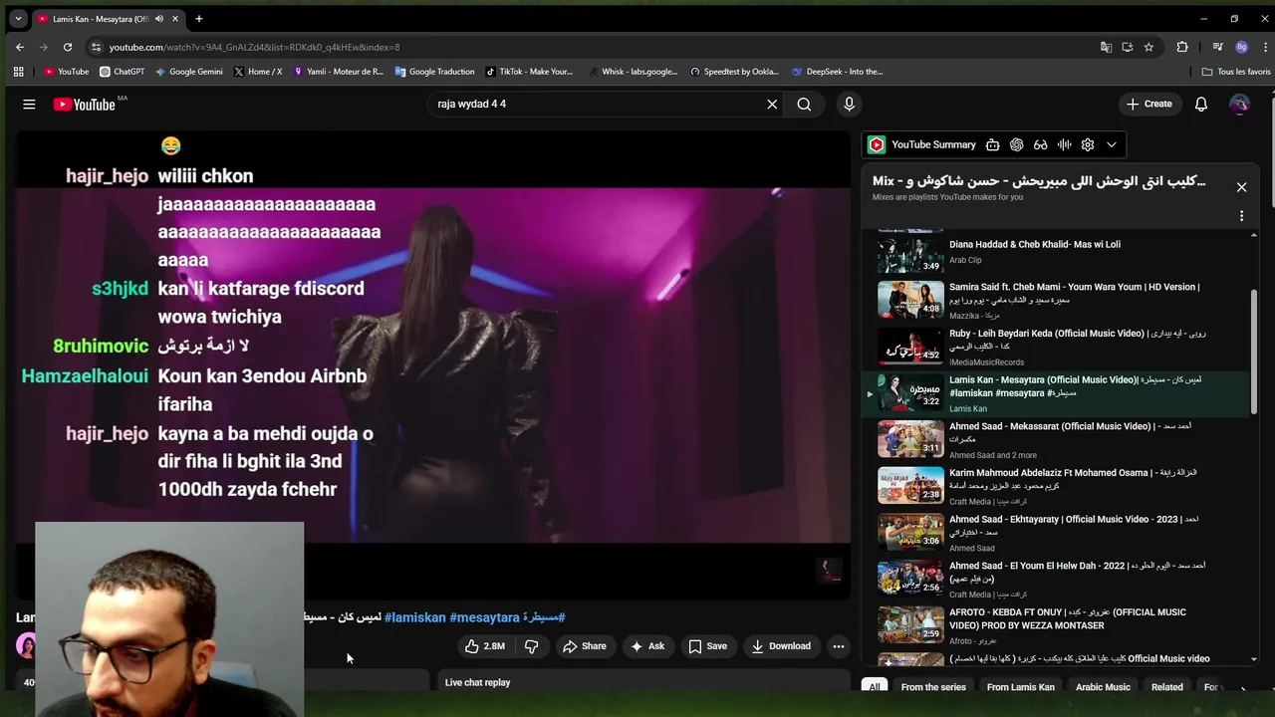Click the address bar URL

(254, 47)
